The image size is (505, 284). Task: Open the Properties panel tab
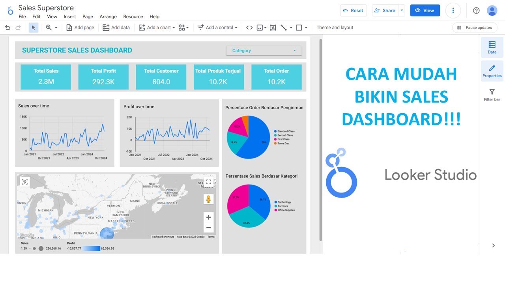tap(492, 71)
